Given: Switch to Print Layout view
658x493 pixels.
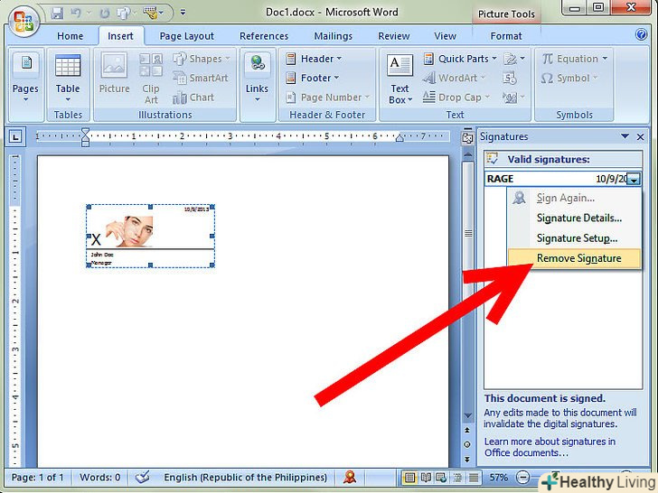Looking at the screenshot, I should pos(409,478).
